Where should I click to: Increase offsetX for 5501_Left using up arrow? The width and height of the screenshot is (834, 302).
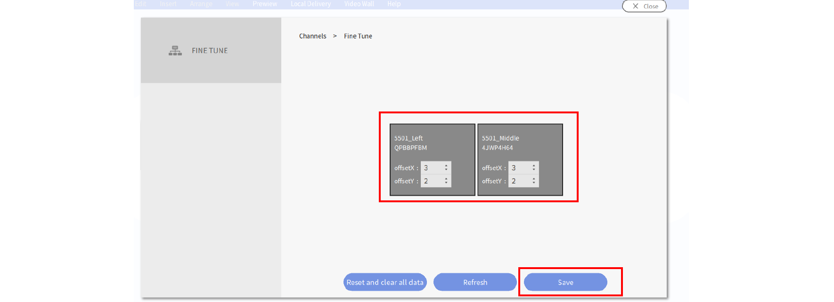(446, 166)
